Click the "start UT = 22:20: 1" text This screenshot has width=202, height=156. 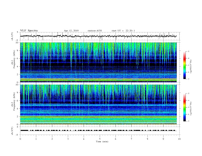[x=123, y=31]
